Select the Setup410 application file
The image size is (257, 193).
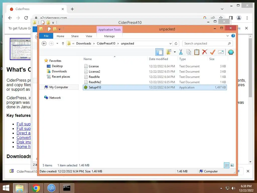[155, 87]
